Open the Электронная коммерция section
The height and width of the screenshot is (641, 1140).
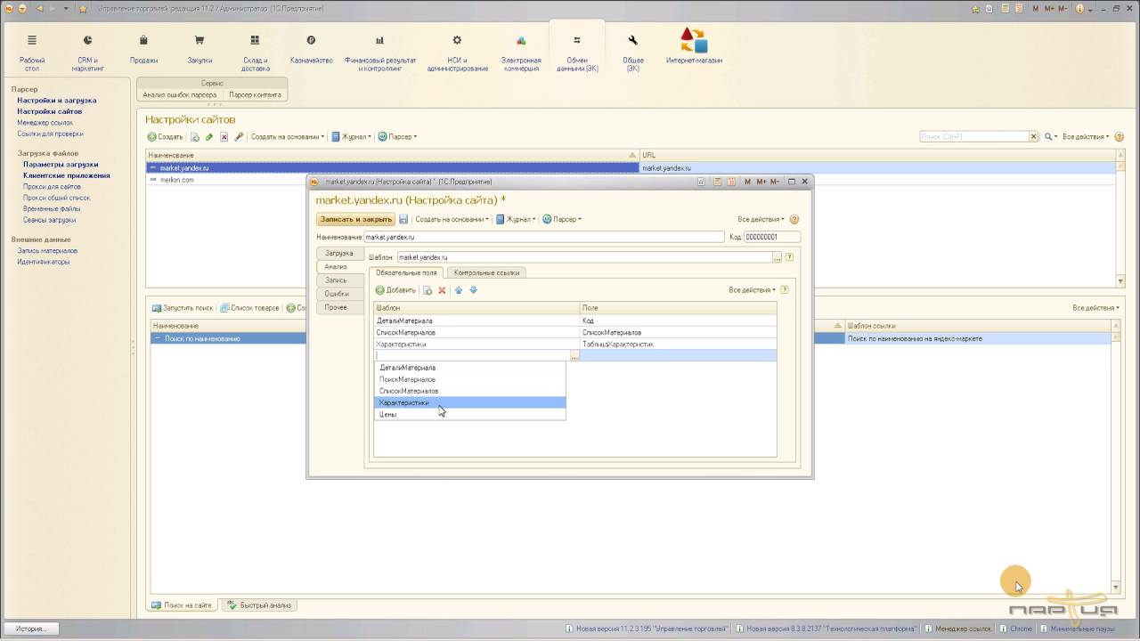click(521, 53)
